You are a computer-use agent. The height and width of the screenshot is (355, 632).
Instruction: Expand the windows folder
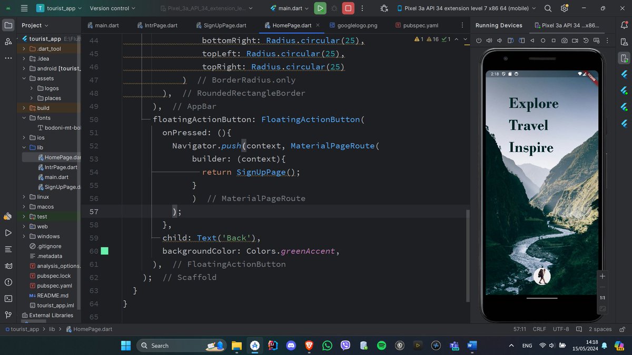[24, 236]
